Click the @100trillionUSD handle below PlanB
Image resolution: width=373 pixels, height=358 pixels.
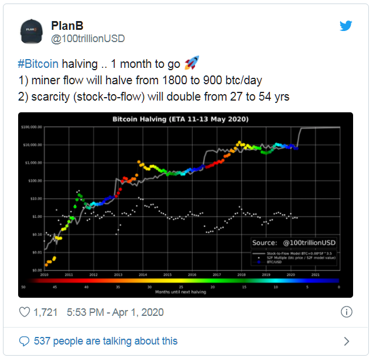(x=88, y=39)
